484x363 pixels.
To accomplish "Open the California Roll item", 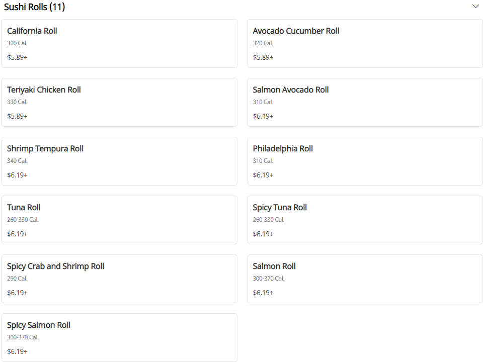I will pos(119,43).
